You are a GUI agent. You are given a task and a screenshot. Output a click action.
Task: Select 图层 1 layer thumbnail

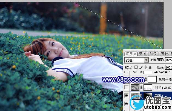[x=135, y=96]
